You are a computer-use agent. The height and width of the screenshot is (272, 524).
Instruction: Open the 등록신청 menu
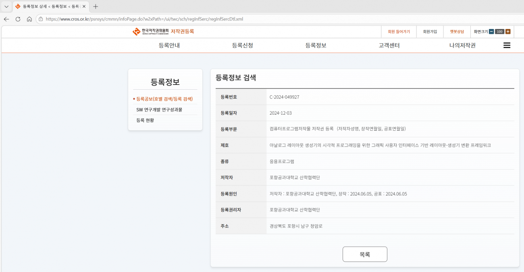pos(243,45)
